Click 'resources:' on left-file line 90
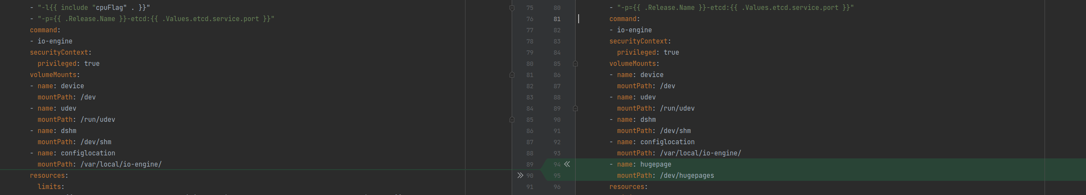The width and height of the screenshot is (1086, 195). tap(49, 176)
